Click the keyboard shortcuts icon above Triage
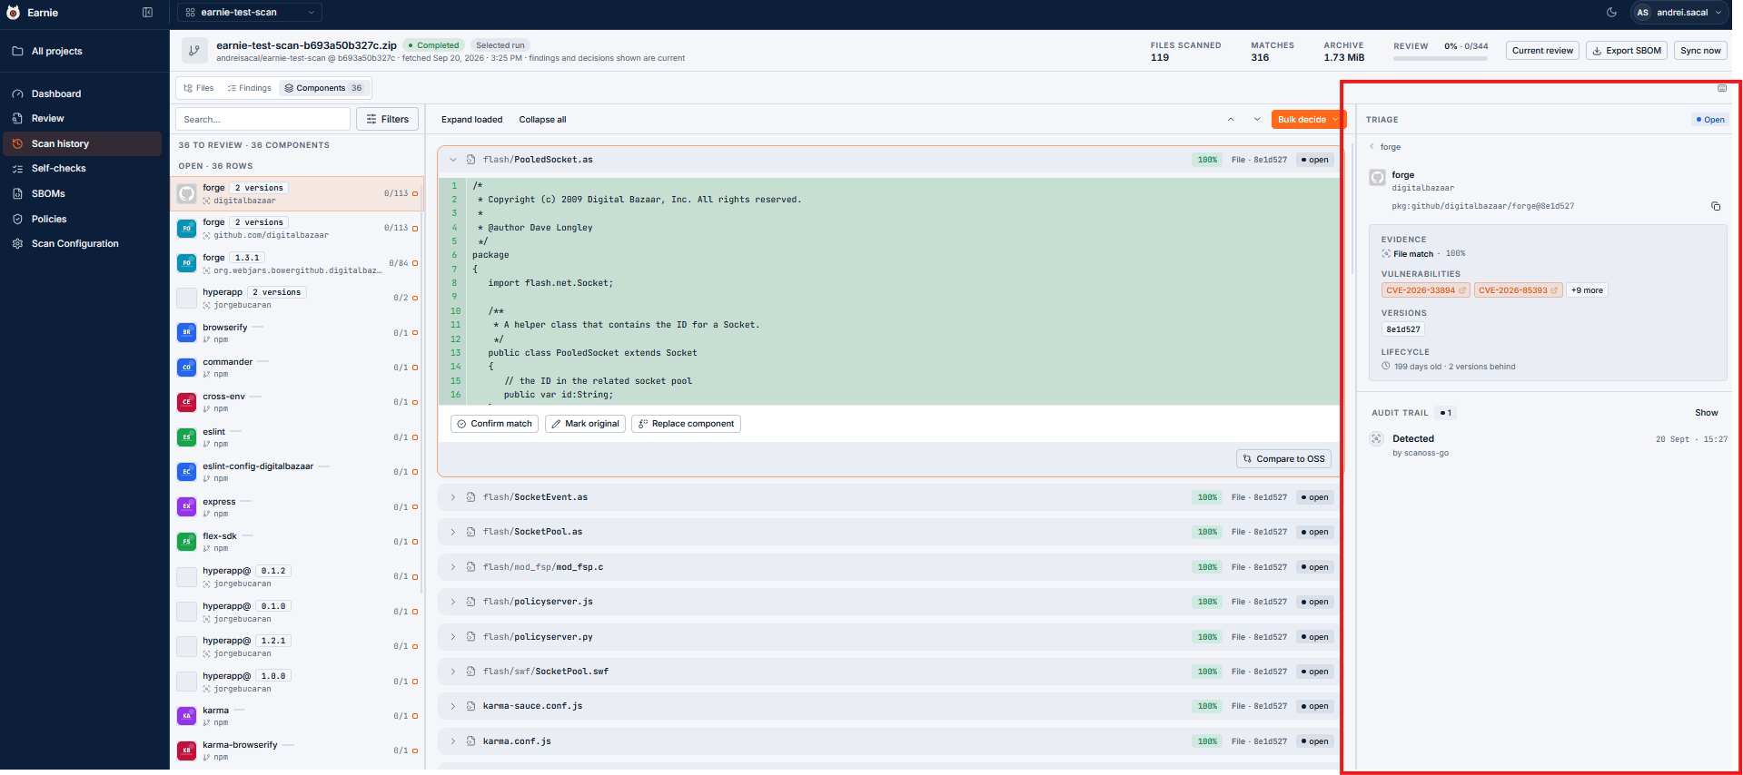 coord(1722,88)
